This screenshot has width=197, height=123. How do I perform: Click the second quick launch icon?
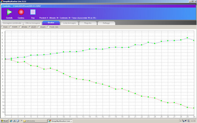14,121
